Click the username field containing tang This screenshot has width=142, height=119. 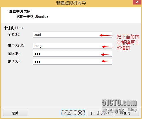tap(73, 46)
